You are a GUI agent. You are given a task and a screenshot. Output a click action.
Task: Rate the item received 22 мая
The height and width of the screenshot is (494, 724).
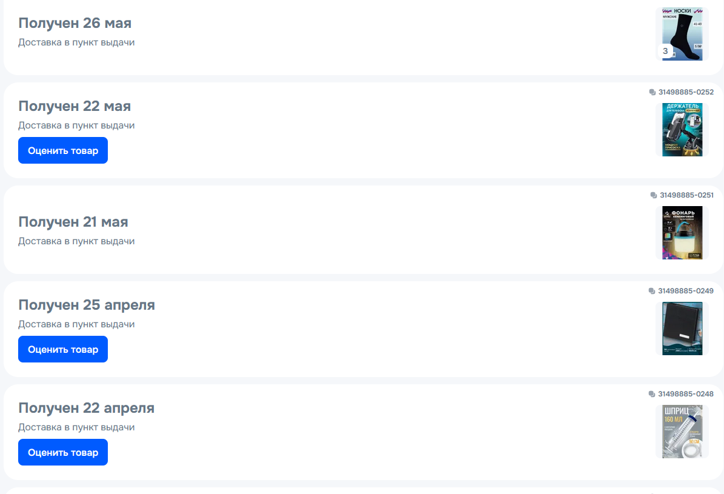(x=63, y=151)
